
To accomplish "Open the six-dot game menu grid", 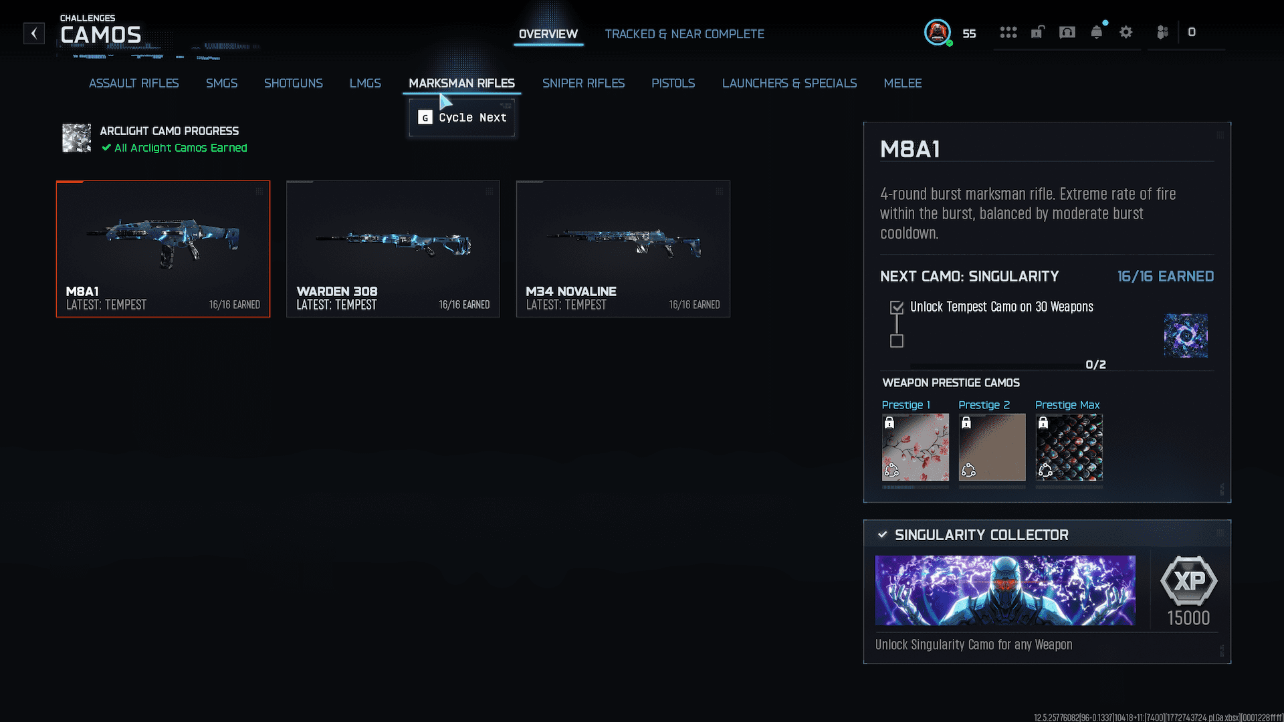I will (x=1008, y=32).
